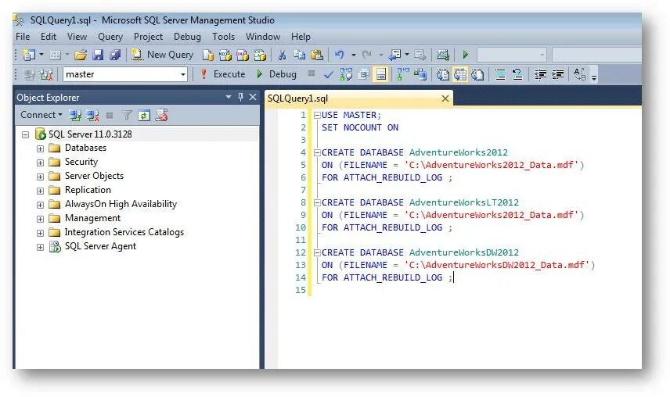Click the Copy icon in the toolbar
The image size is (670, 397).
tap(300, 55)
